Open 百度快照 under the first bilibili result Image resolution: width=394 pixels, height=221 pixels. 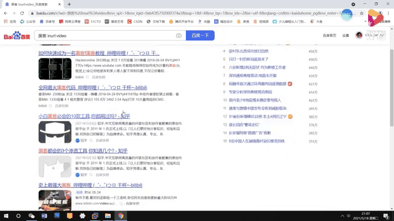tap(98, 77)
